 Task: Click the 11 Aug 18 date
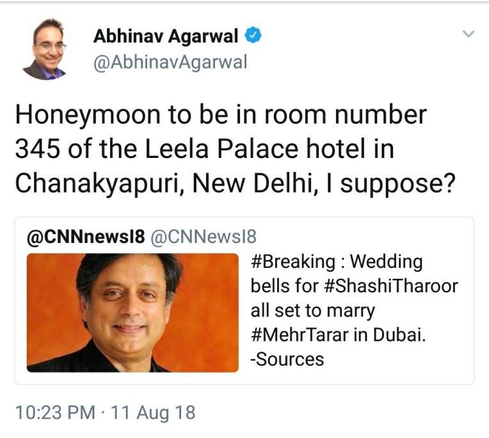tap(153, 413)
